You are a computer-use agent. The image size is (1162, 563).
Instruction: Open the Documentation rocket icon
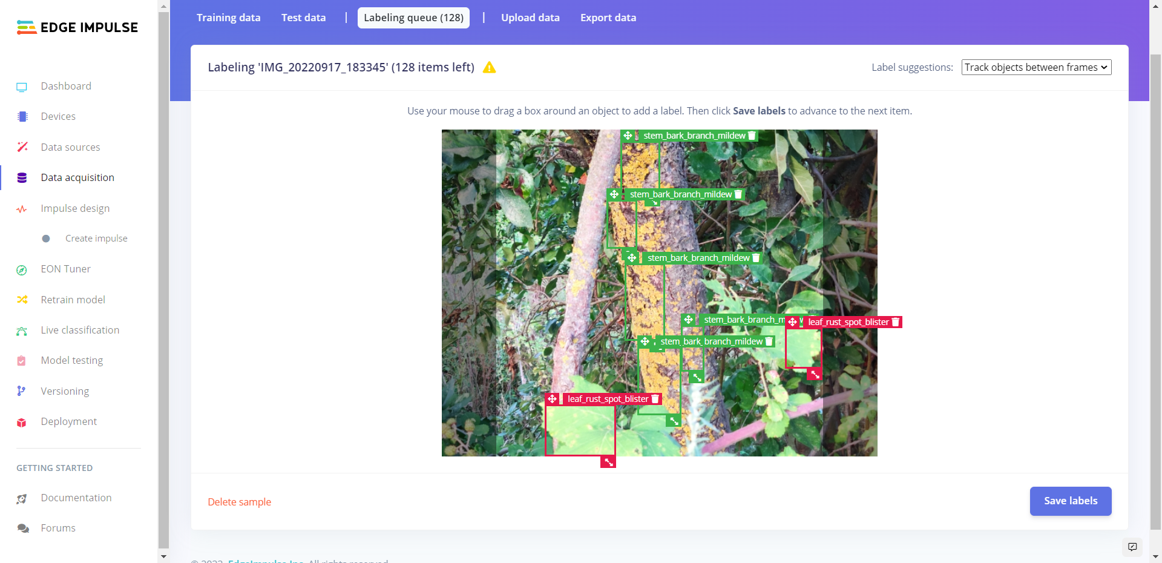point(22,499)
